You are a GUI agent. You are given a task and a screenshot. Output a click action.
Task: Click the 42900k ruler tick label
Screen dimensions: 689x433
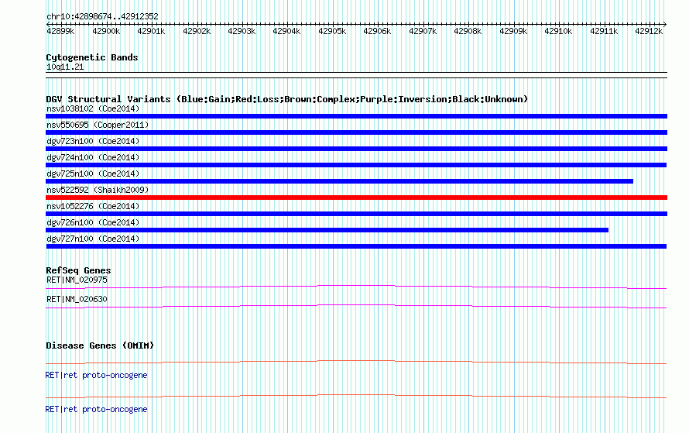106,31
